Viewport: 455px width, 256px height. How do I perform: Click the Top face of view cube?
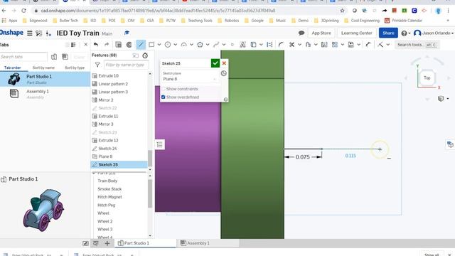click(x=427, y=78)
